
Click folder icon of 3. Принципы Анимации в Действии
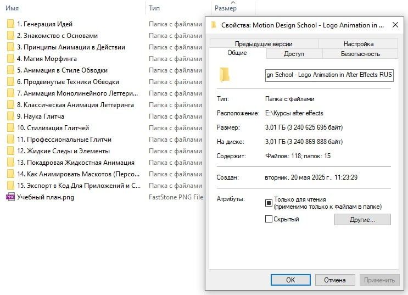[10, 47]
